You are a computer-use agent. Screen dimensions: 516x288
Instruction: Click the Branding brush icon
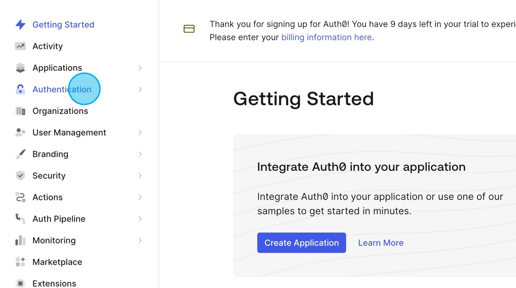[x=20, y=154]
